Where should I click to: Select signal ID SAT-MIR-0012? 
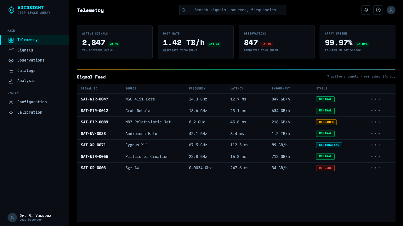pos(94,111)
